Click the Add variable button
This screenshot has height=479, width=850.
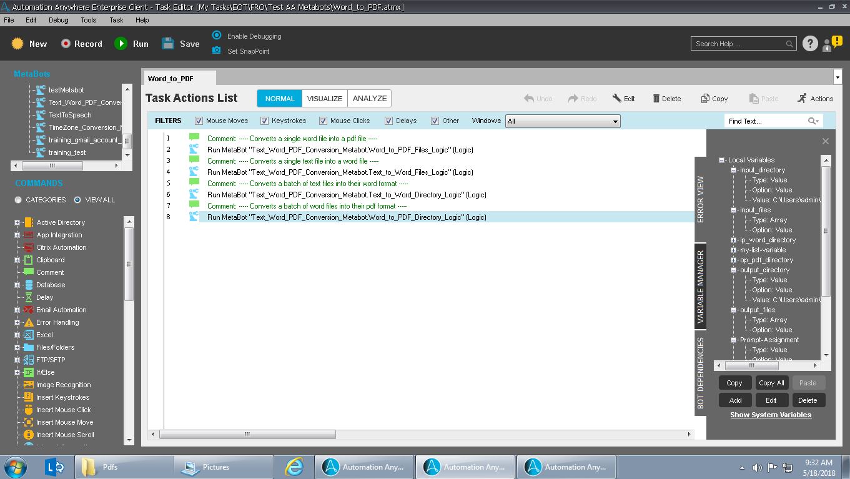735,400
